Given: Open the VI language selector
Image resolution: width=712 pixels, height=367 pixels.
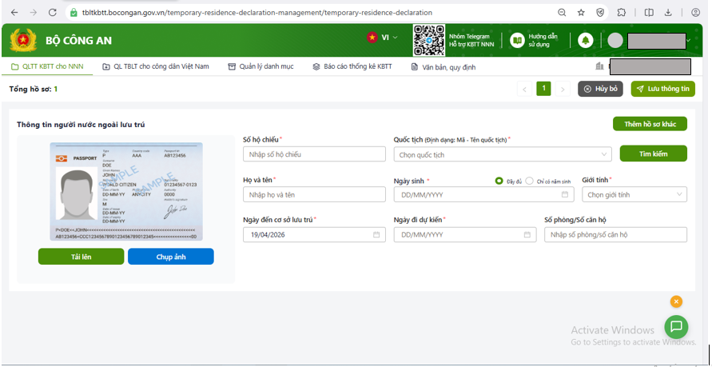Looking at the screenshot, I should [382, 38].
